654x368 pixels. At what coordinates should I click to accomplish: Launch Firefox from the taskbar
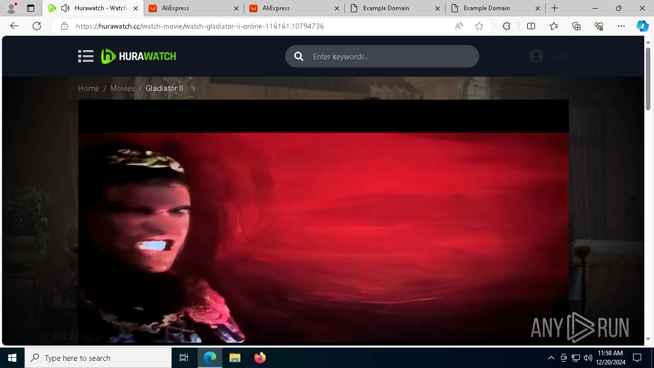tap(260, 358)
